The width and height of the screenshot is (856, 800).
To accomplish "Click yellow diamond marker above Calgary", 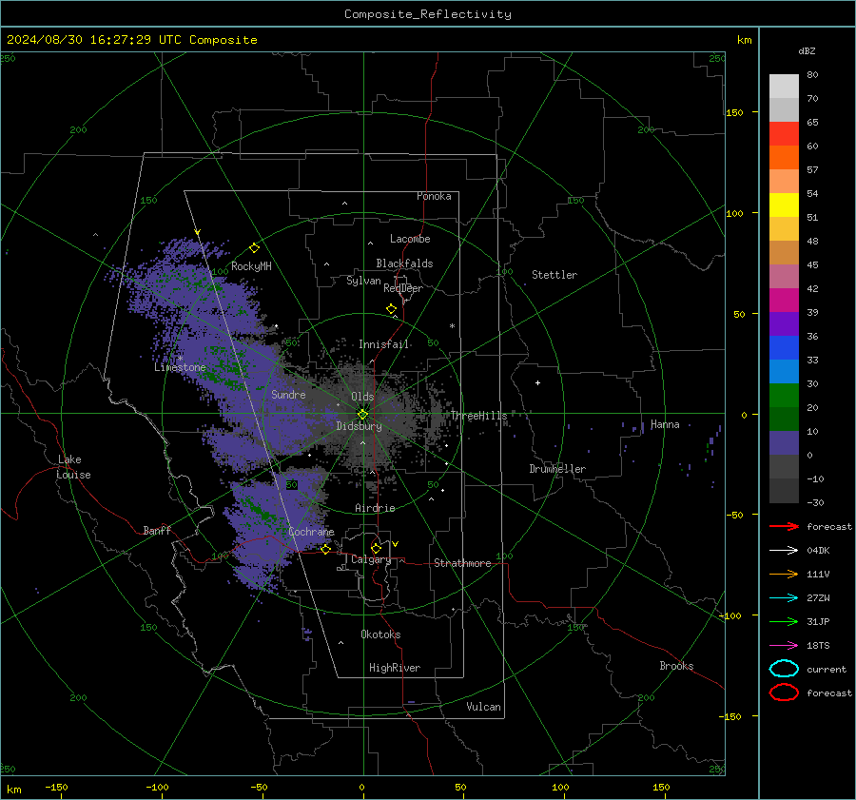I will click(376, 548).
